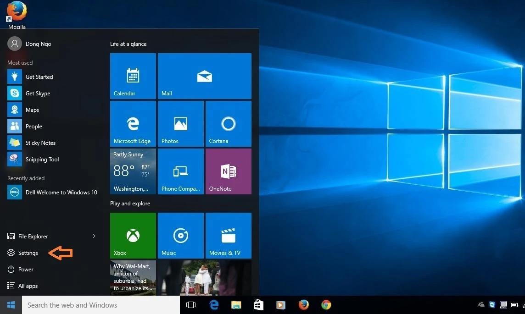The width and height of the screenshot is (525, 314).
Task: Open Settings from the Start menu
Action: click(x=28, y=253)
